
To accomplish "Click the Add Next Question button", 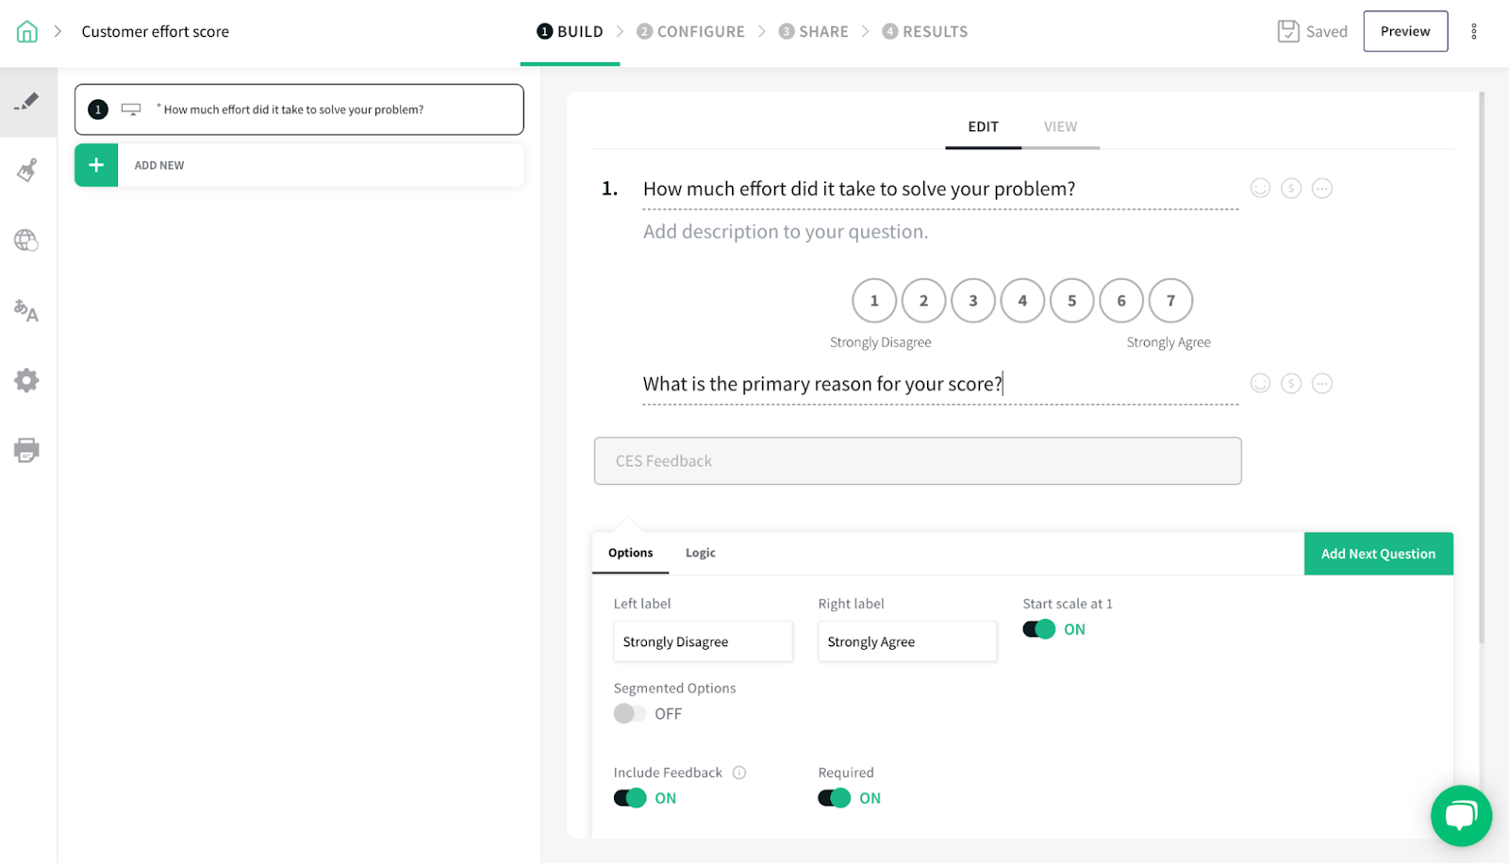I will 1378,554.
